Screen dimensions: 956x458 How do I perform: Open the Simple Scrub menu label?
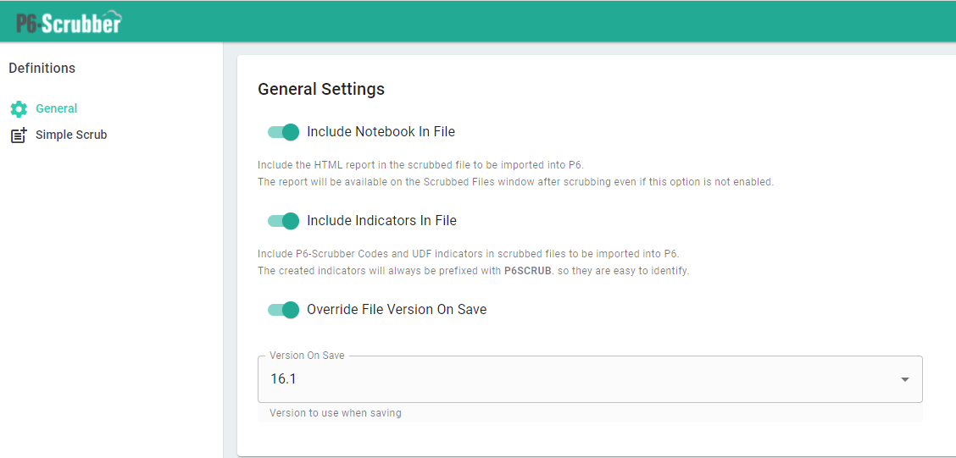coord(71,135)
